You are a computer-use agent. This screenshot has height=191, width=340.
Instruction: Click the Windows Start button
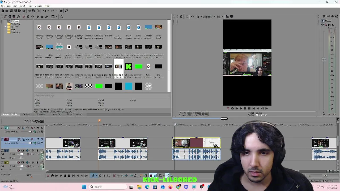pyautogui.click(x=84, y=187)
